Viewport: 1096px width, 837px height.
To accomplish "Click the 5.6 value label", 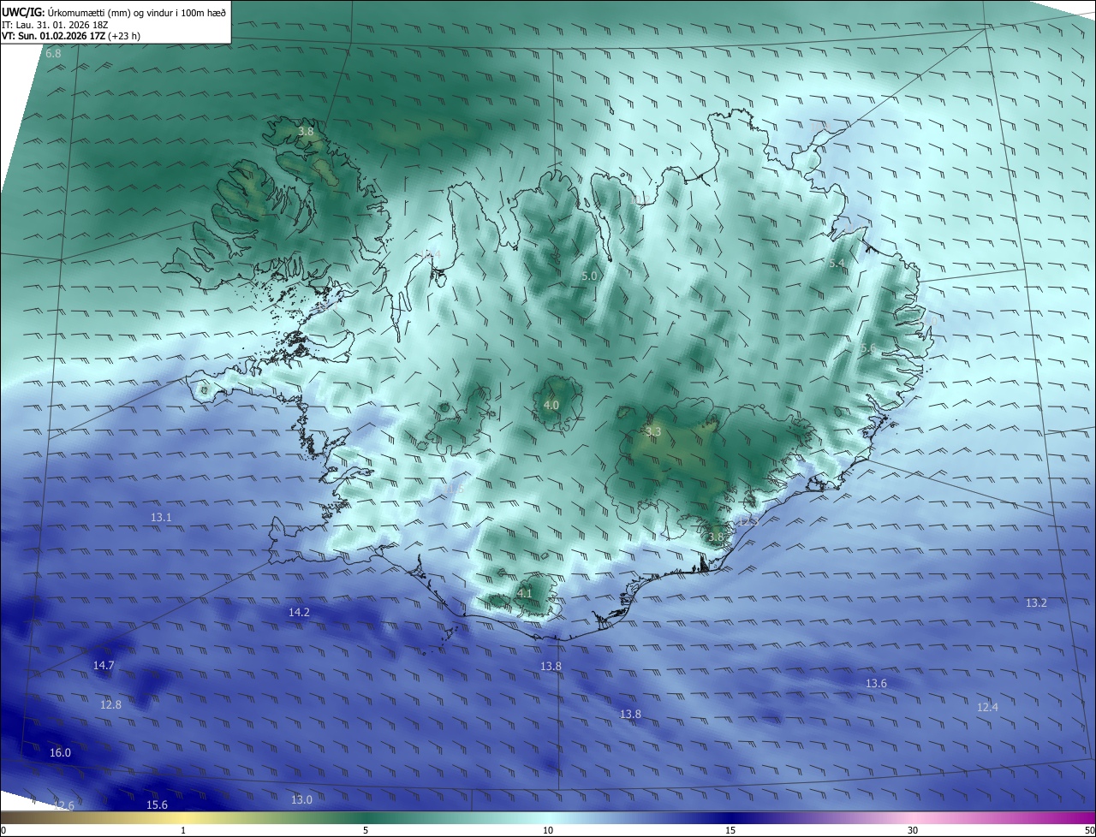I will (x=867, y=348).
